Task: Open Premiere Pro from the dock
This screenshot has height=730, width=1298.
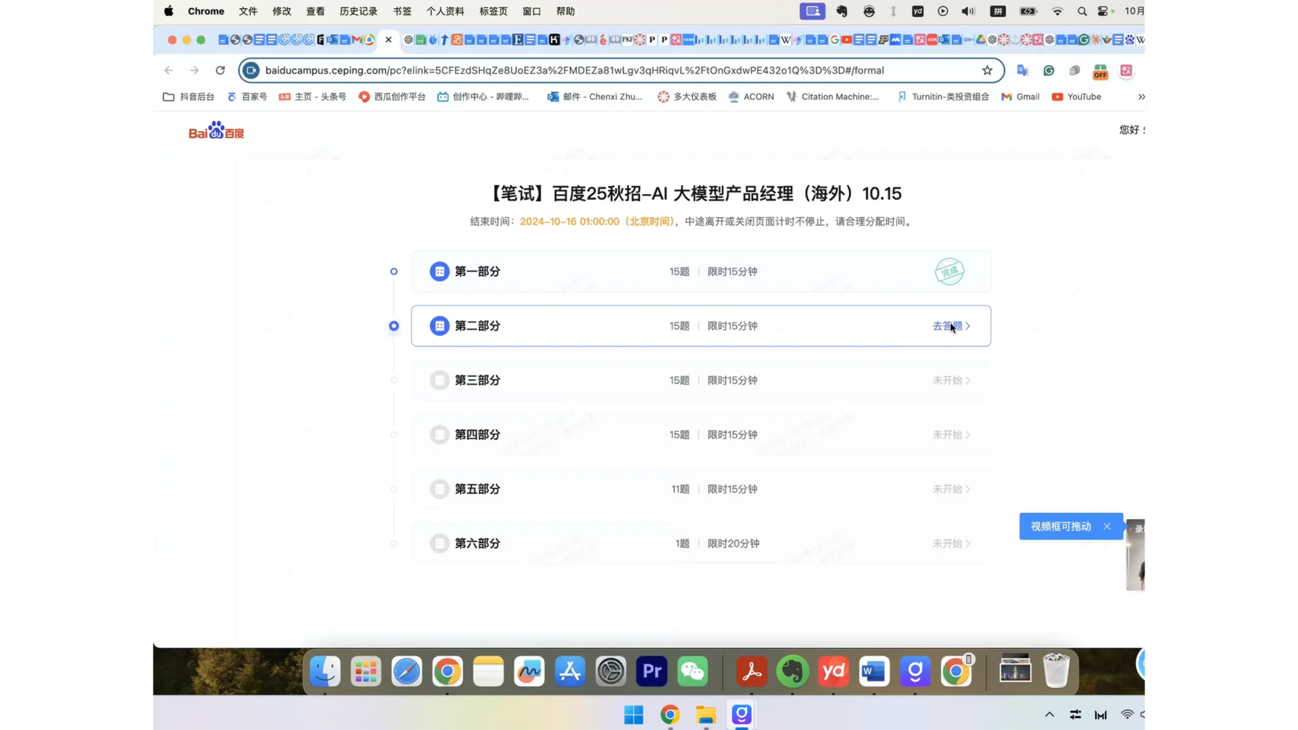Action: 652,671
